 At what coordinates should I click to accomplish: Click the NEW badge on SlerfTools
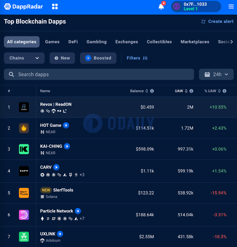click(46, 190)
